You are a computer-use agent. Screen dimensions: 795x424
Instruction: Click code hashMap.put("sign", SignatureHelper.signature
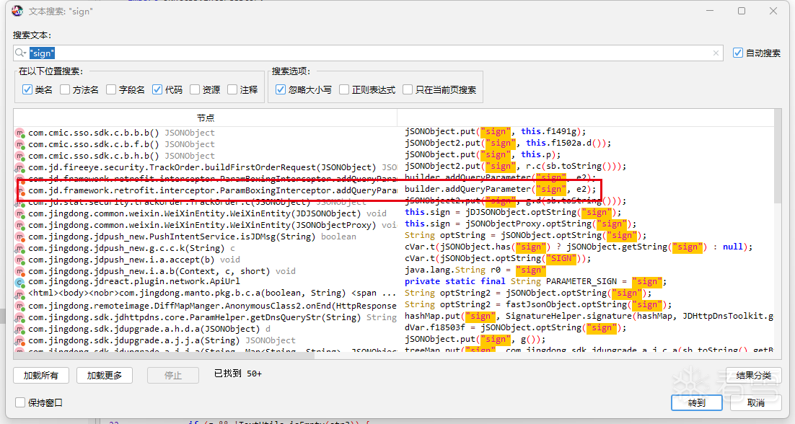click(x=589, y=316)
